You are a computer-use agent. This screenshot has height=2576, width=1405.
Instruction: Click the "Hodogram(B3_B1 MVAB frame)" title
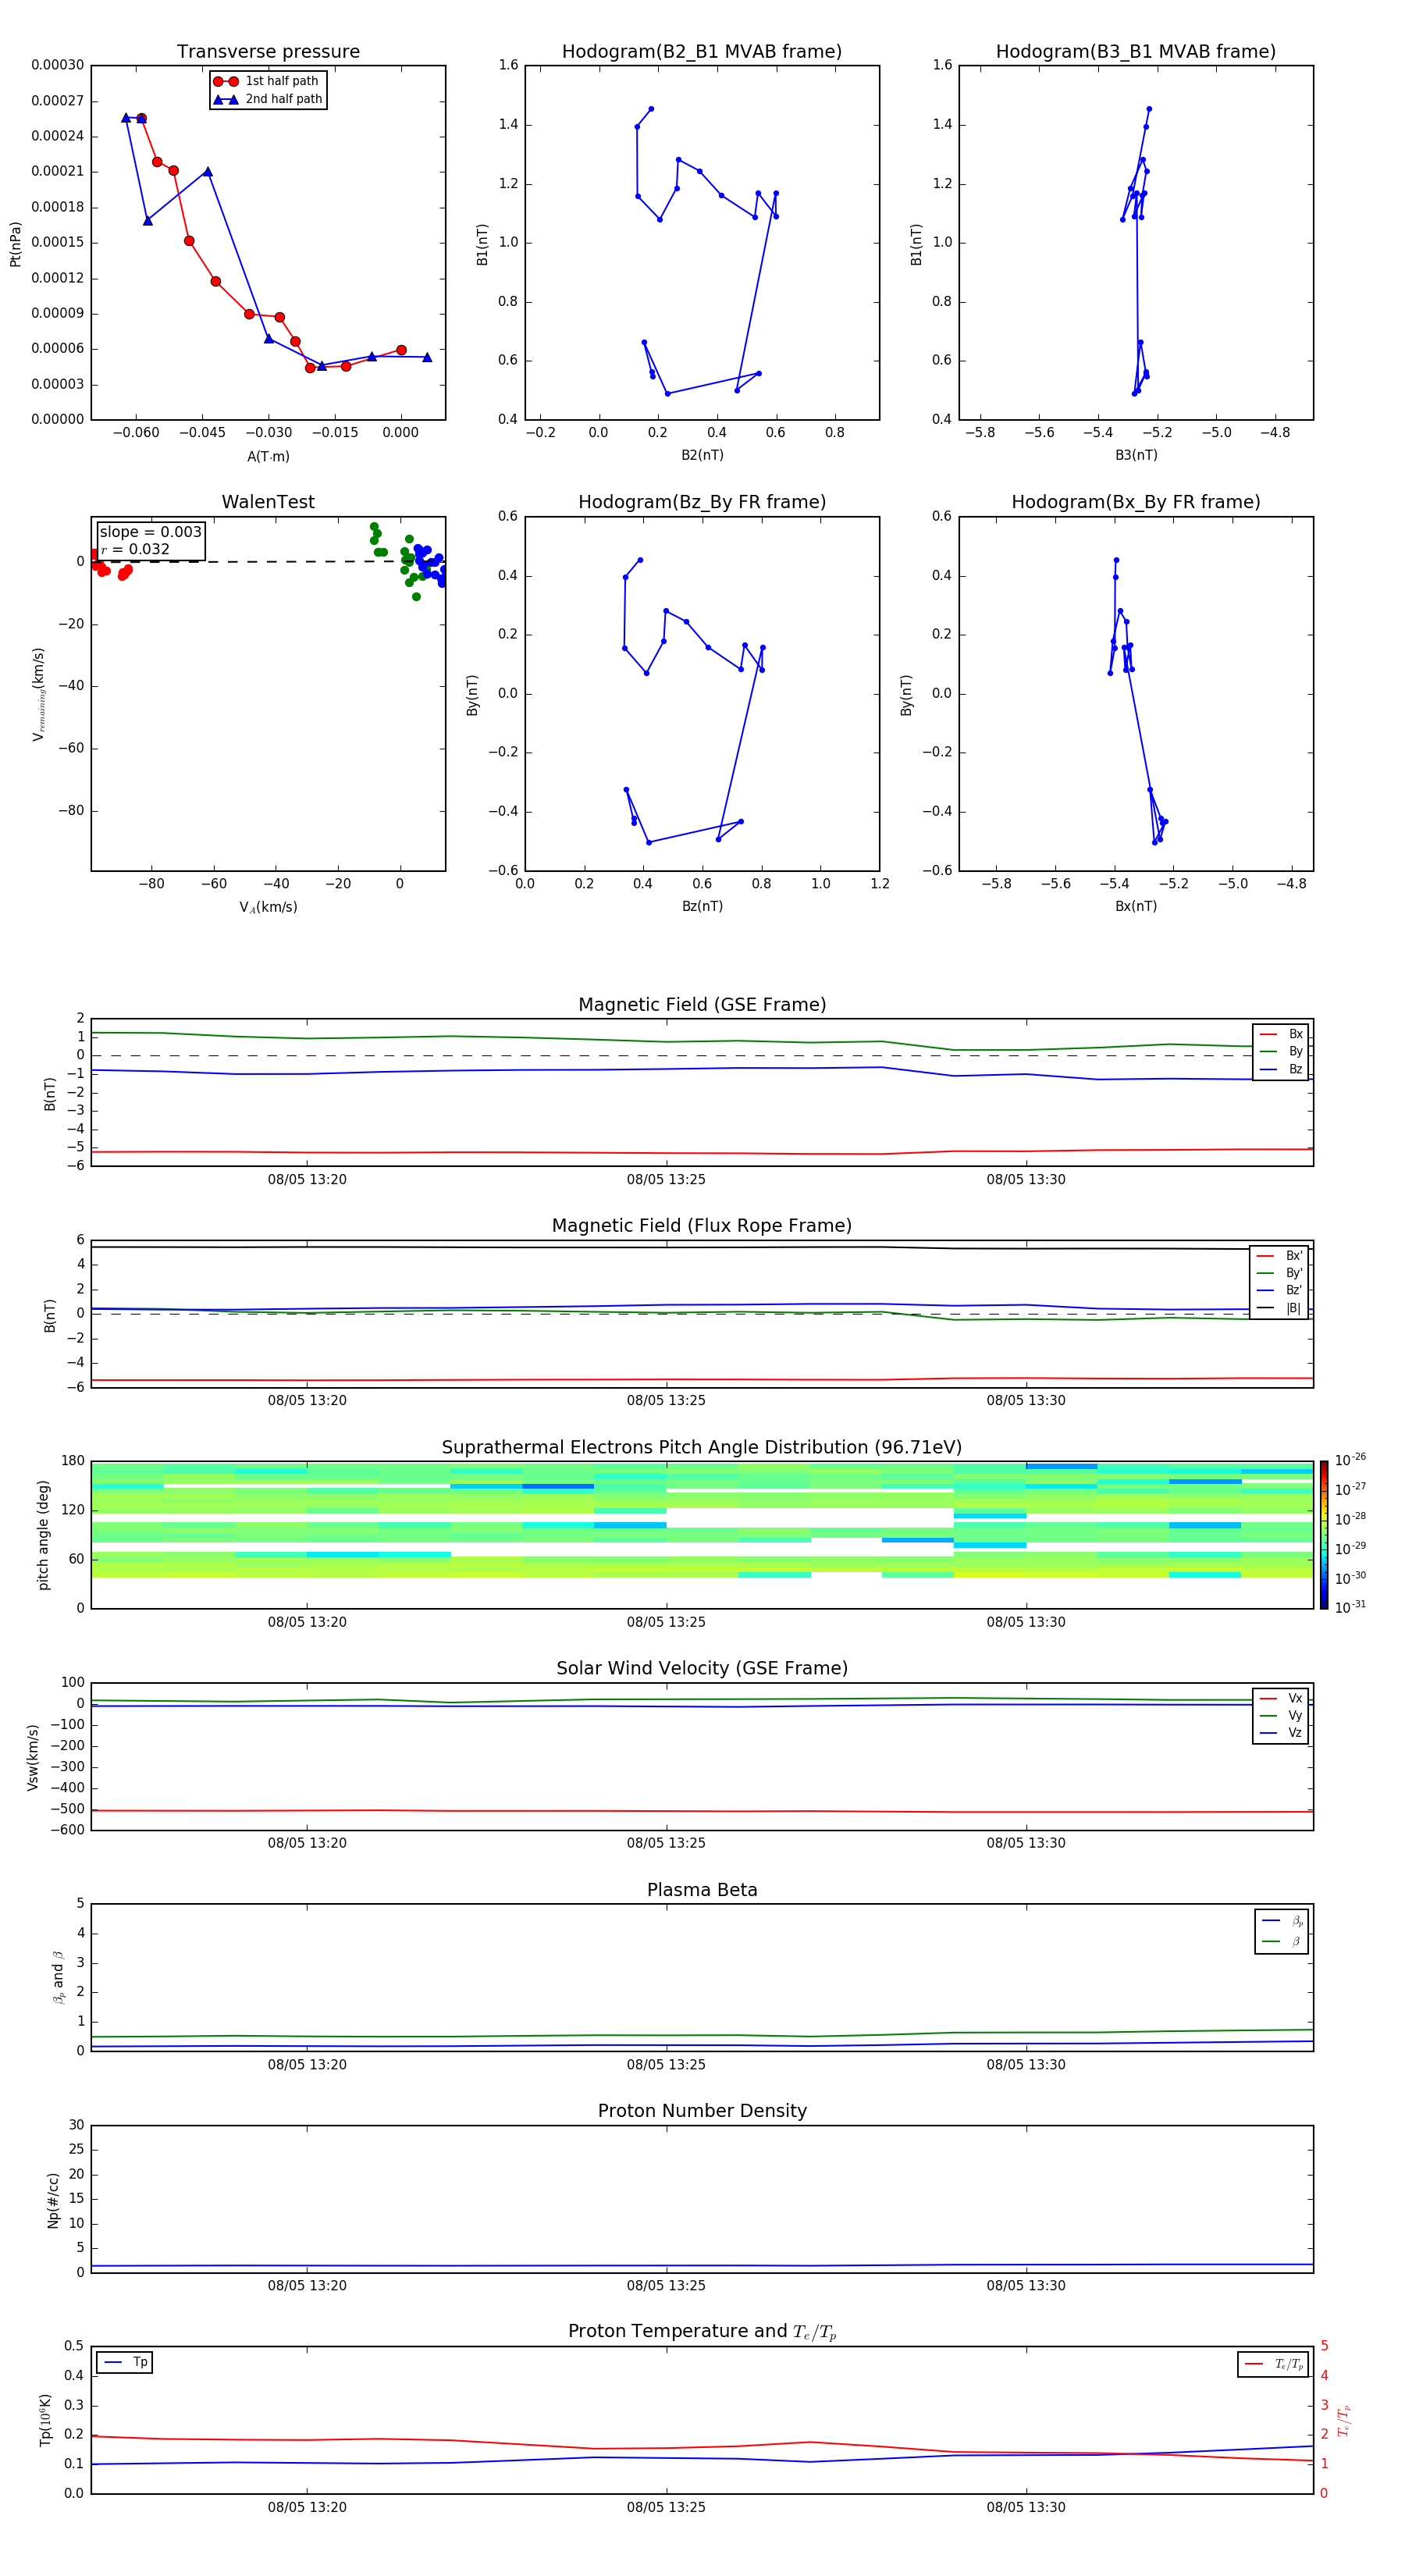tap(1135, 52)
